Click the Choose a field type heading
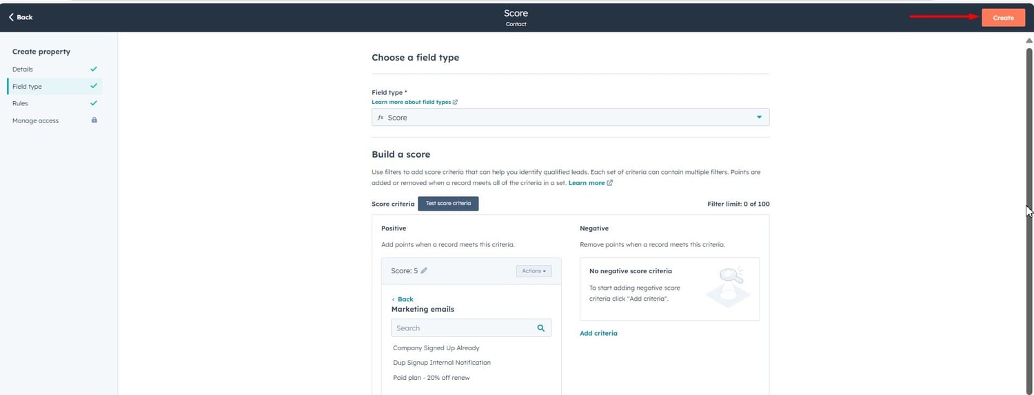The width and height of the screenshot is (1034, 395). (415, 57)
